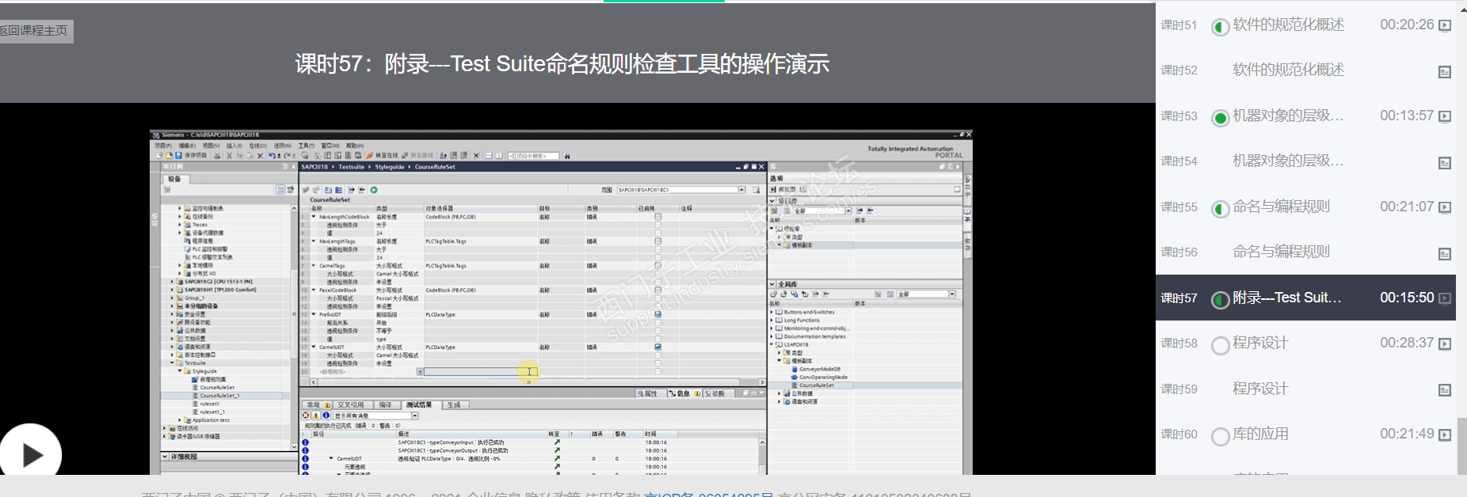The height and width of the screenshot is (497, 1467).
Task: Open the 范围 scope dropdown
Action: (742, 190)
